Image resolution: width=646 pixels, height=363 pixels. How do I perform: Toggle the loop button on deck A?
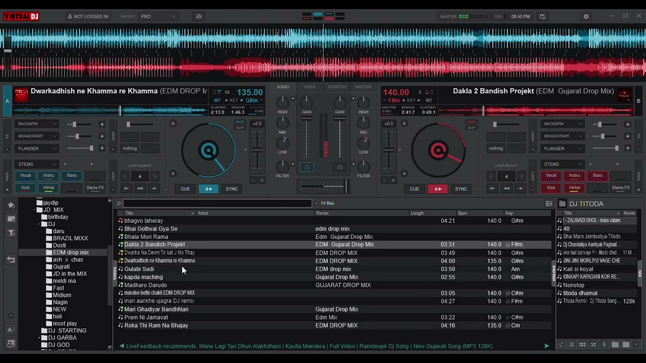pos(140,176)
